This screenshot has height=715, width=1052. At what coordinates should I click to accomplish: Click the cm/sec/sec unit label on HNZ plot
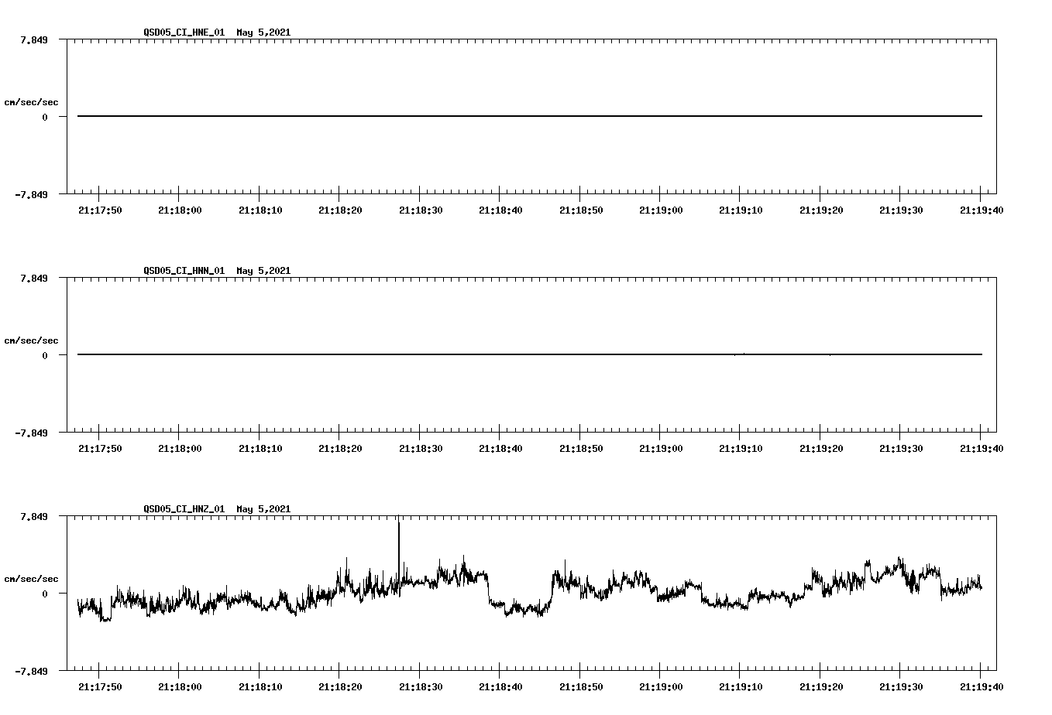(32, 577)
